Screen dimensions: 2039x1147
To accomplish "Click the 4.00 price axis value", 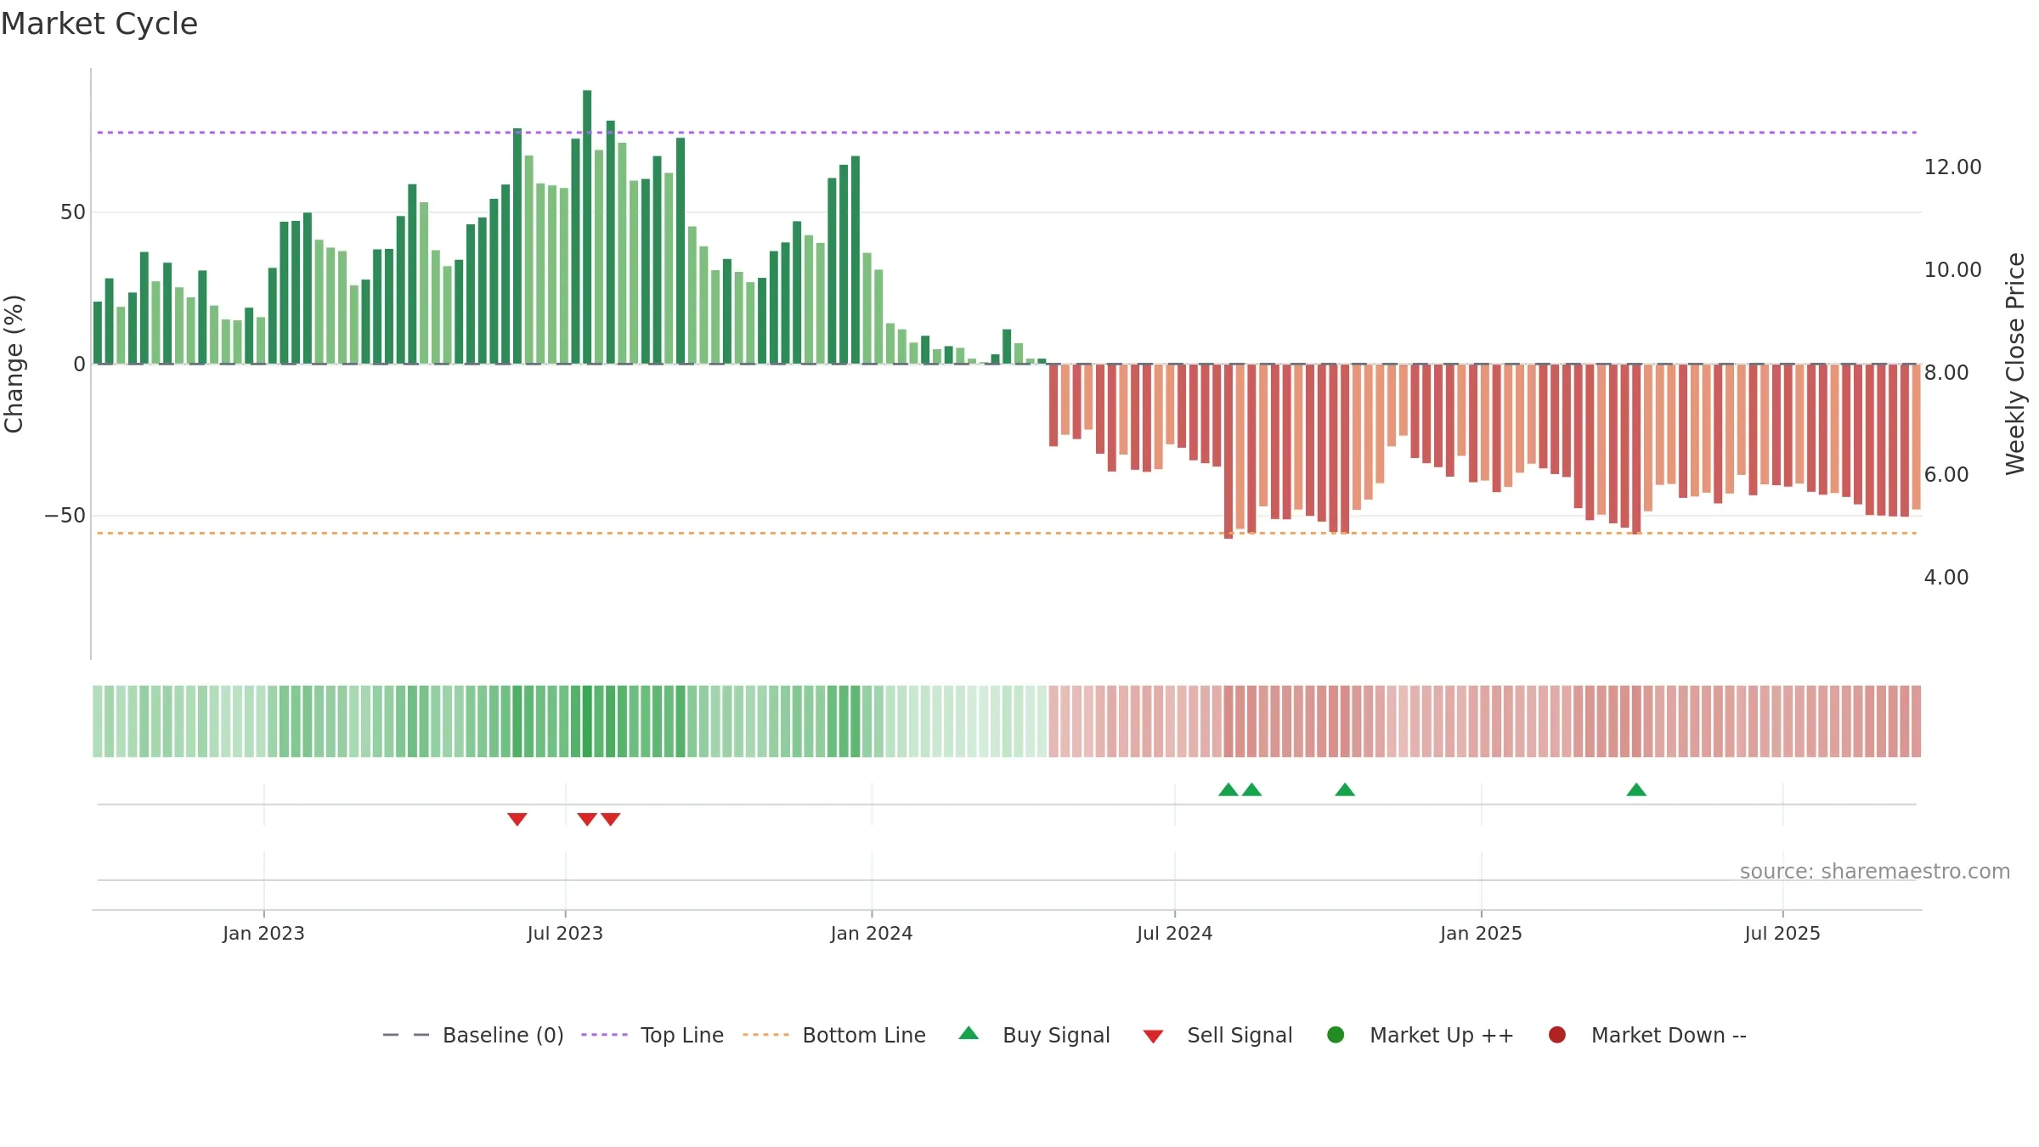I will pyautogui.click(x=1946, y=577).
